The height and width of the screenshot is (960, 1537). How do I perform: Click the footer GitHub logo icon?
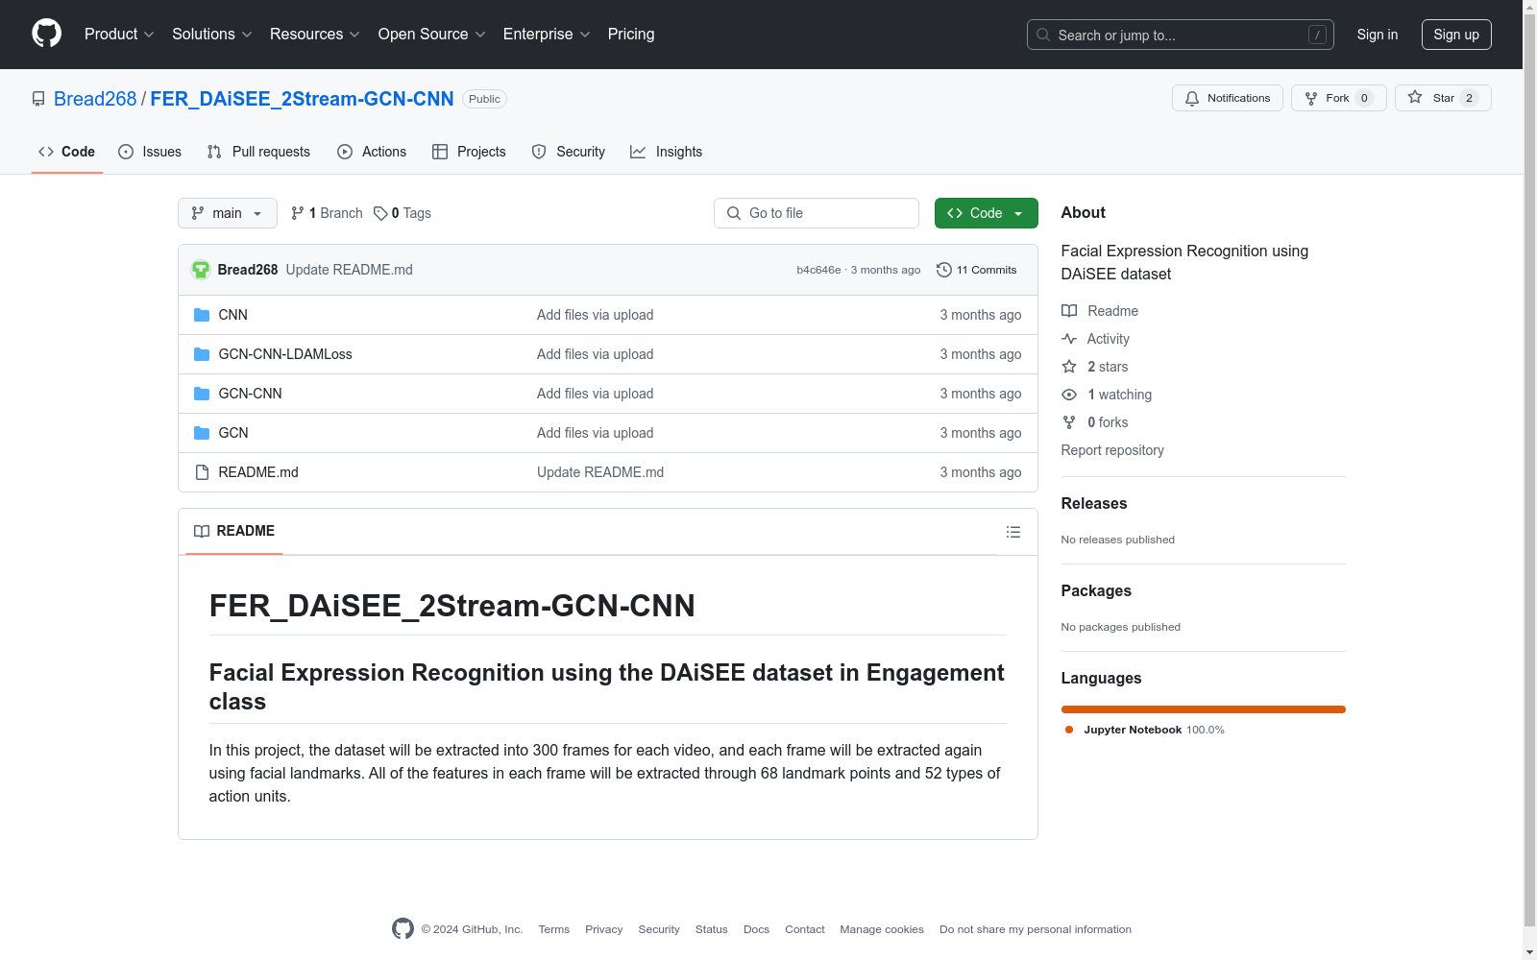[403, 928]
